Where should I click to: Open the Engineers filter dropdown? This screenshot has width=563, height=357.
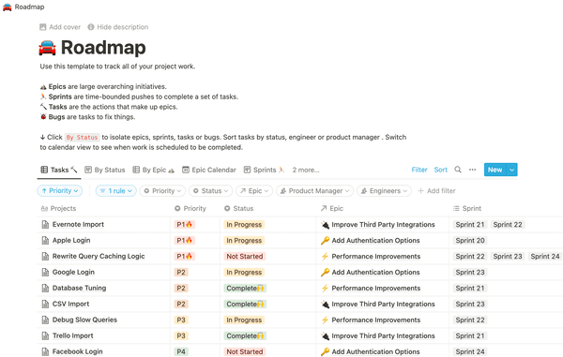coord(384,191)
